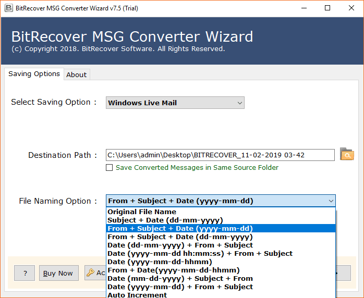Image resolution: width=364 pixels, height=298 pixels.
Task: Click the folder browse icon beside Destination Path
Action: coord(347,154)
